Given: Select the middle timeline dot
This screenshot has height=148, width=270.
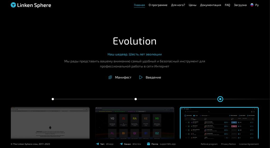Looking at the screenshot, I should pyautogui.click(x=136, y=99).
